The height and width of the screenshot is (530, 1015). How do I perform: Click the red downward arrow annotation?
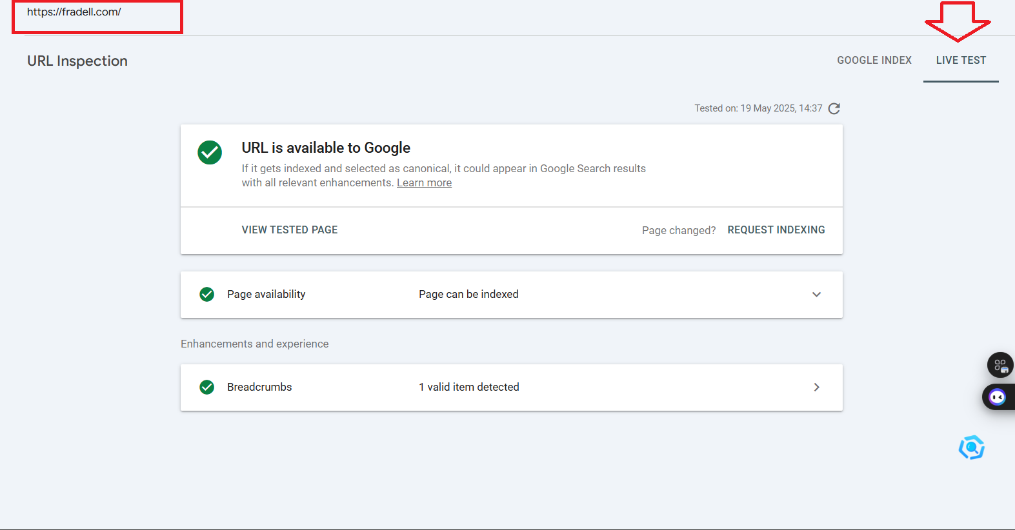(958, 21)
